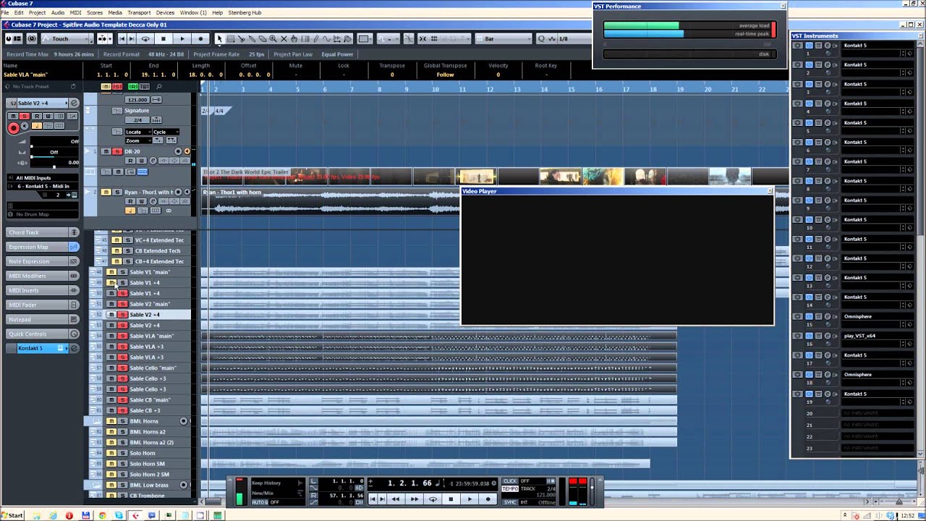Open Zoom dropdown in track list
This screenshot has height=521, width=926.
point(137,140)
